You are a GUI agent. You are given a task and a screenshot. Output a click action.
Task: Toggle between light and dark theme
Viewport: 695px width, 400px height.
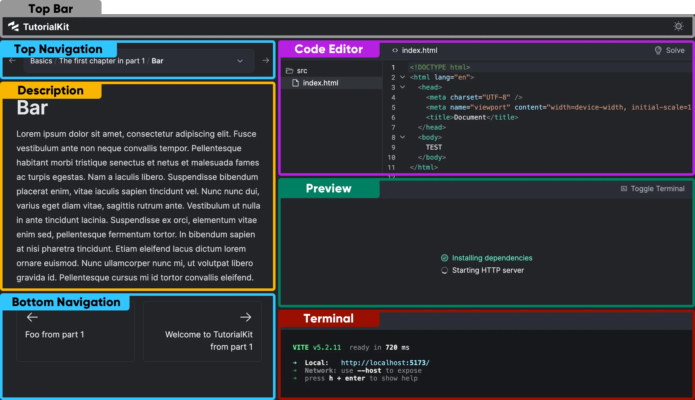click(679, 26)
